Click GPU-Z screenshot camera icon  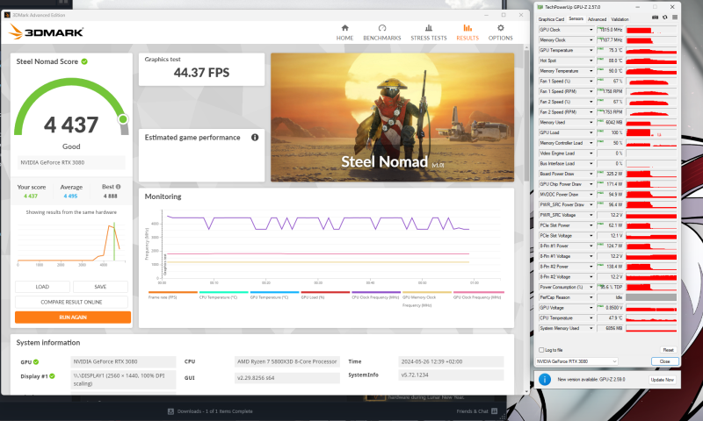pos(655,18)
